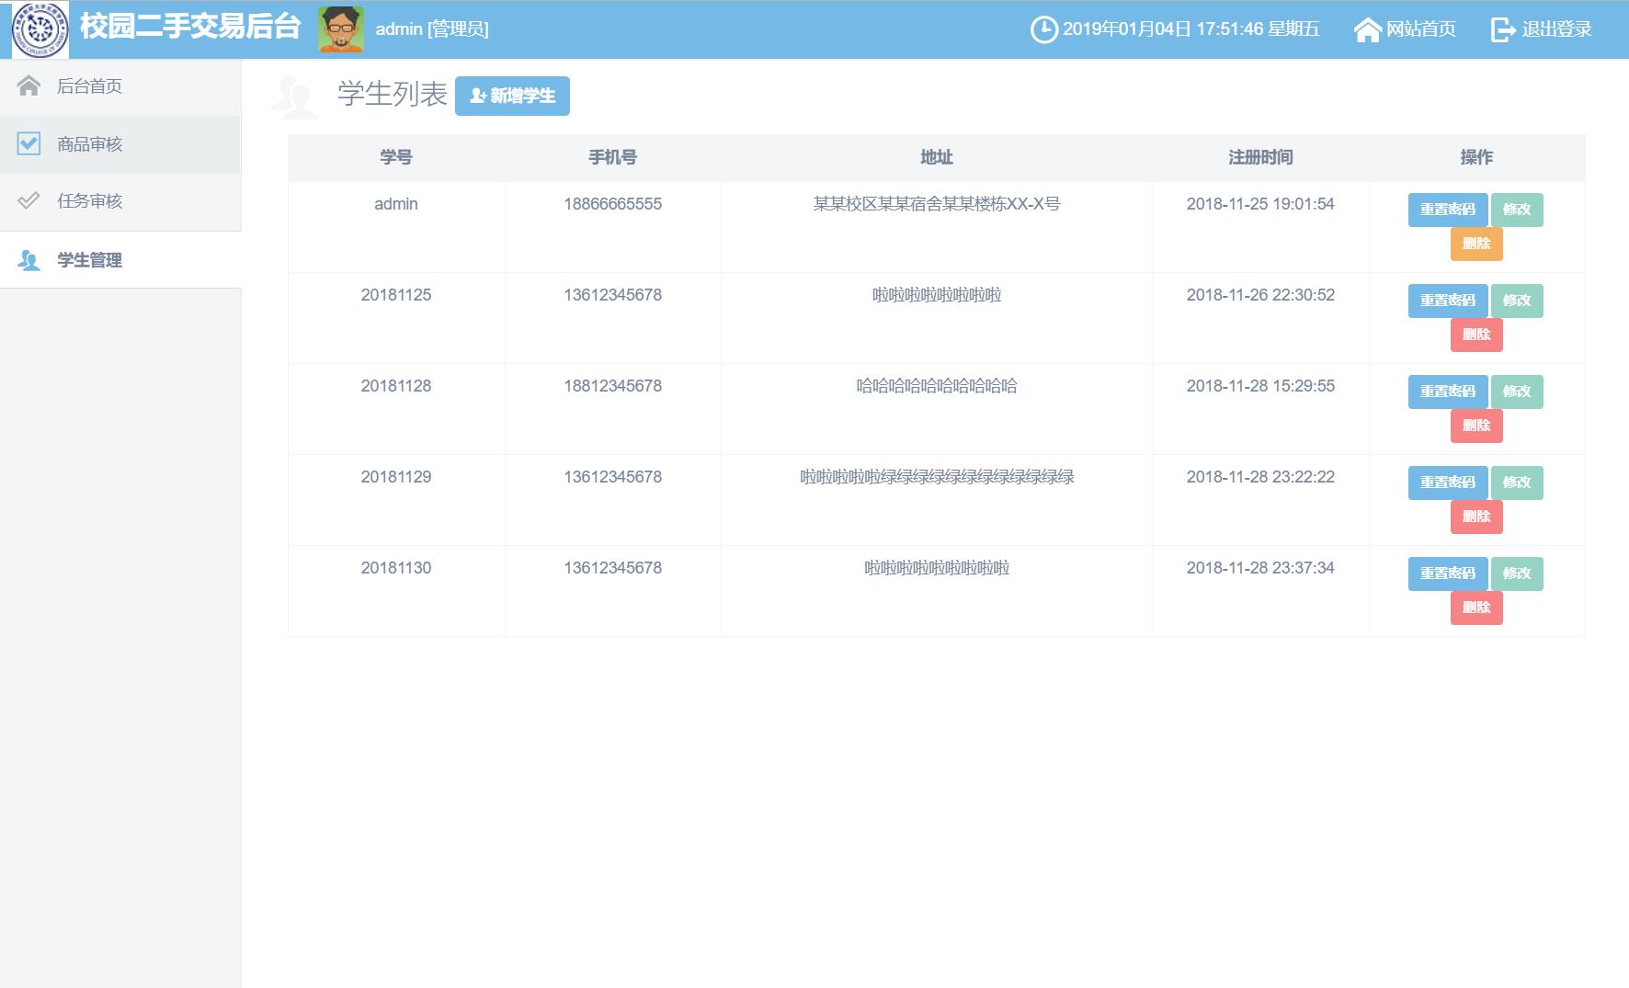Click the 网站首页 link text
The height and width of the screenshot is (988, 1629).
[x=1420, y=29]
